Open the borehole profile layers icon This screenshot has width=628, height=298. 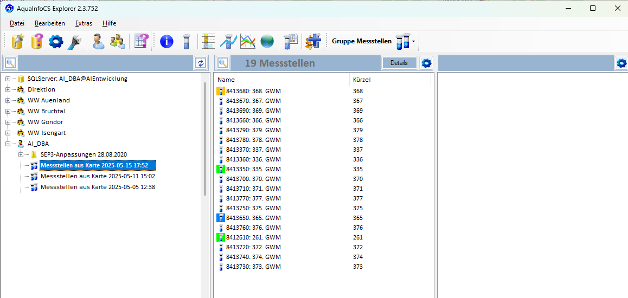coord(208,41)
